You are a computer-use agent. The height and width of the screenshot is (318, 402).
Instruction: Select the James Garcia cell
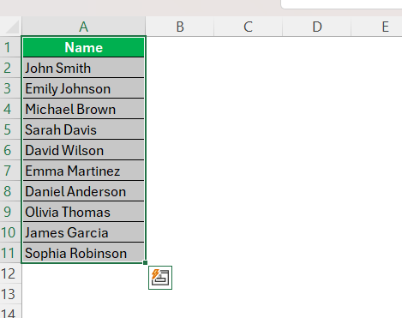(x=84, y=232)
